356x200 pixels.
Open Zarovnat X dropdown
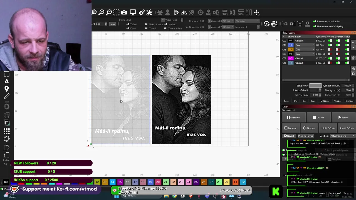pyautogui.click(x=228, y=21)
